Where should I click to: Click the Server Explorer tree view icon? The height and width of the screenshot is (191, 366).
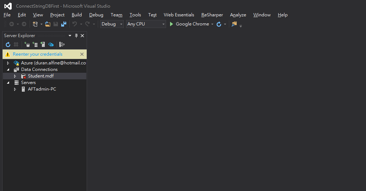click(62, 44)
